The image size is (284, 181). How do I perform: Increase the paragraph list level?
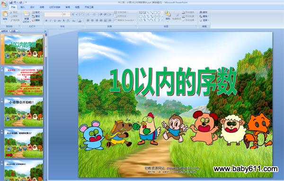[105, 14]
